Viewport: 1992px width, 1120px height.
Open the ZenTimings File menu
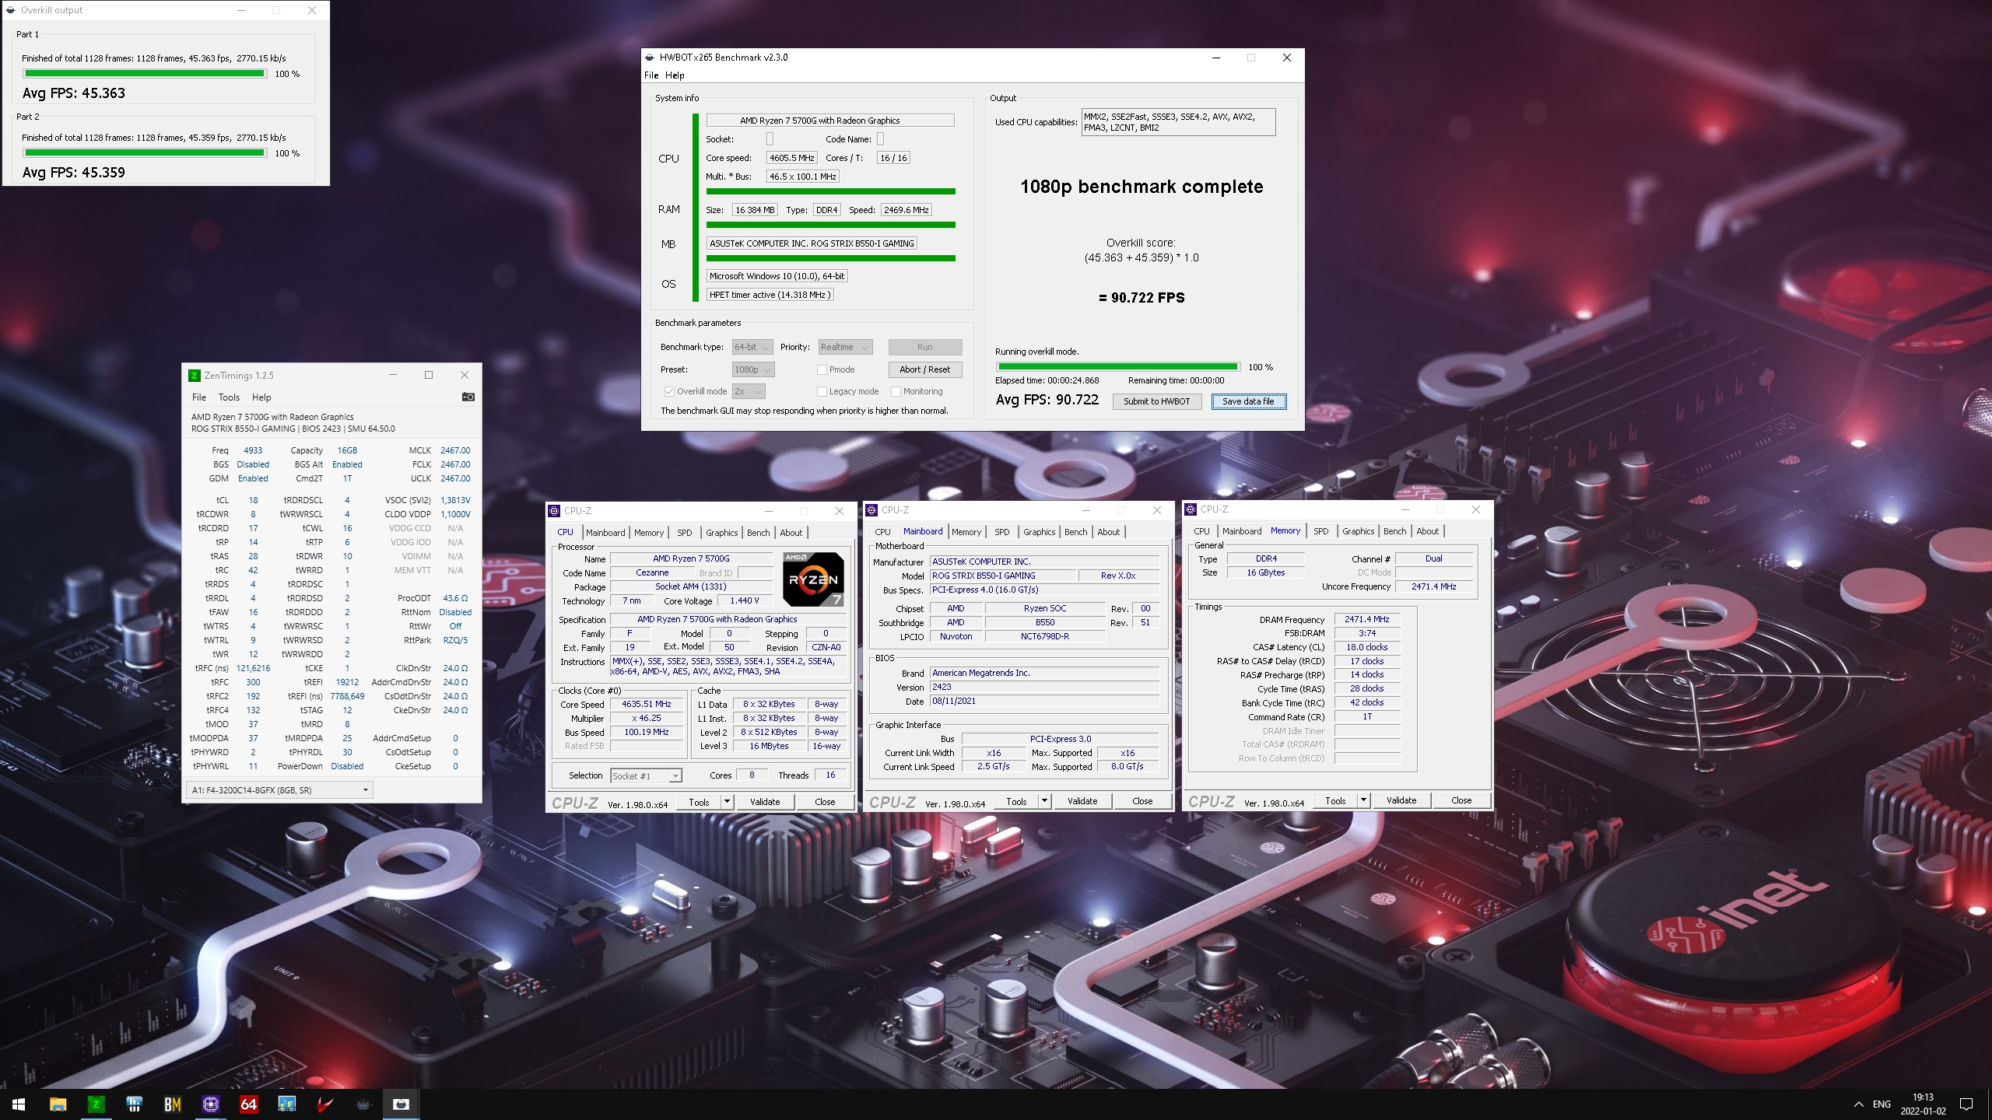(x=199, y=397)
